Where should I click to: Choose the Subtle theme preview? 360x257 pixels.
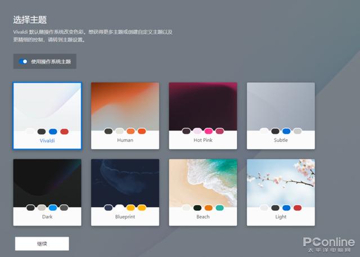point(281,106)
